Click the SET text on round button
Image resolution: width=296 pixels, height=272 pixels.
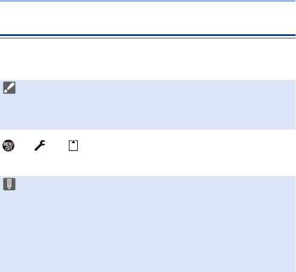click(9, 148)
